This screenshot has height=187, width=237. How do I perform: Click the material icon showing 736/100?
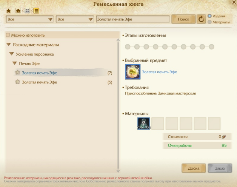coord(143,124)
